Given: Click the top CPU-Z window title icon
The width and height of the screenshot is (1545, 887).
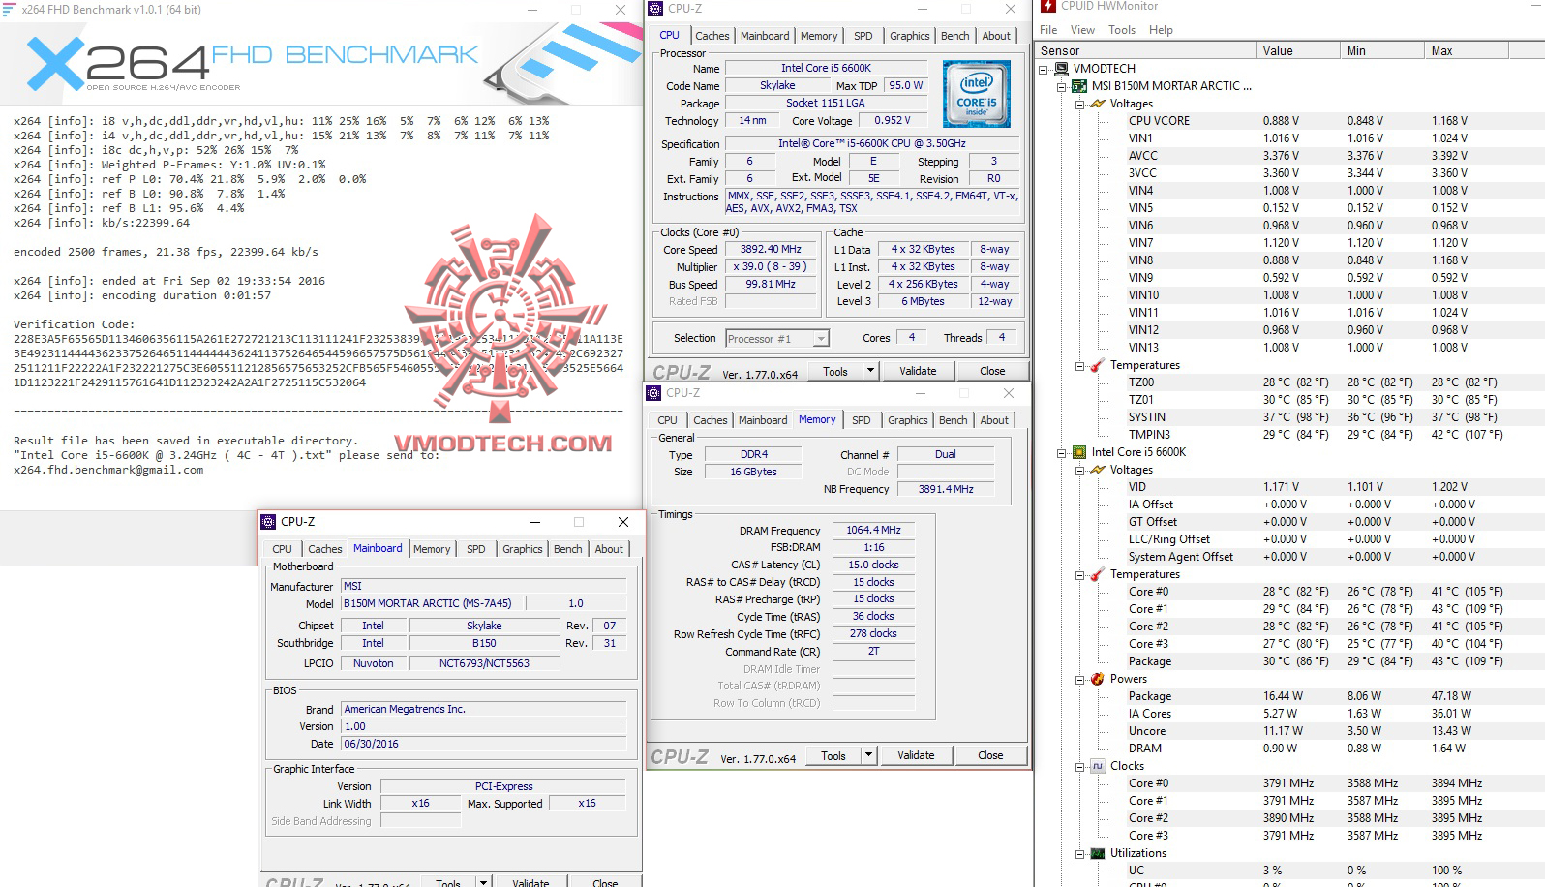Looking at the screenshot, I should (x=656, y=8).
